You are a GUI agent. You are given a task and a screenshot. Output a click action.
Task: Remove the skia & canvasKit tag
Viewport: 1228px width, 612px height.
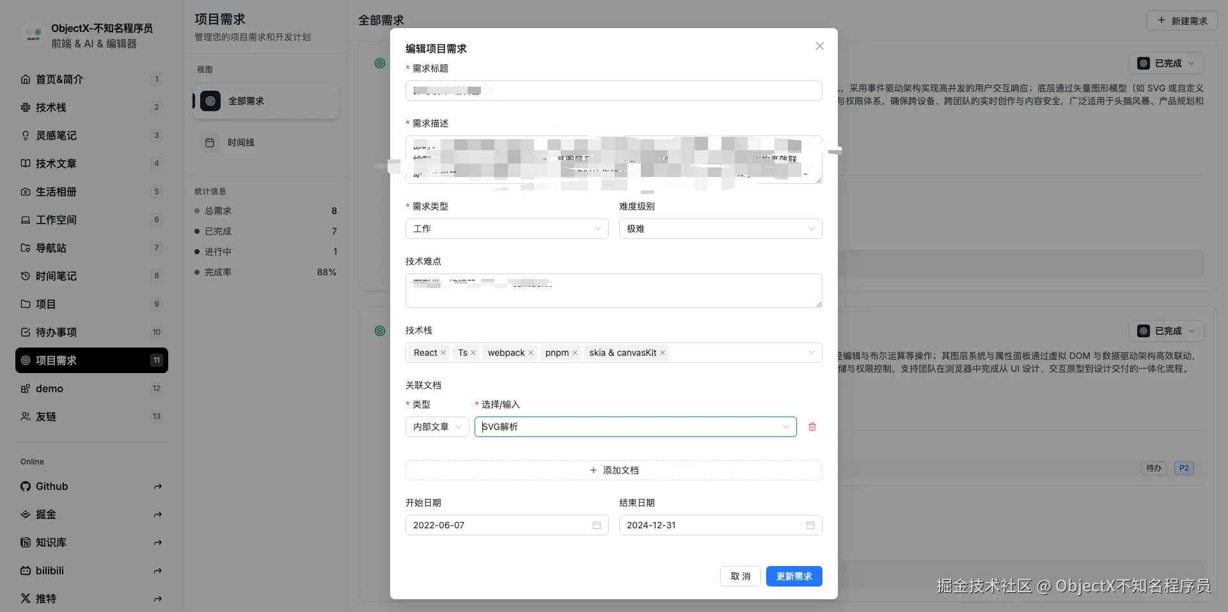point(663,353)
